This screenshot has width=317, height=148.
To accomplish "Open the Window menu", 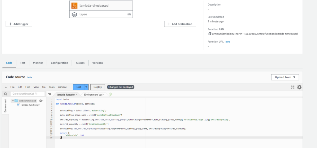I will click(x=62, y=87).
